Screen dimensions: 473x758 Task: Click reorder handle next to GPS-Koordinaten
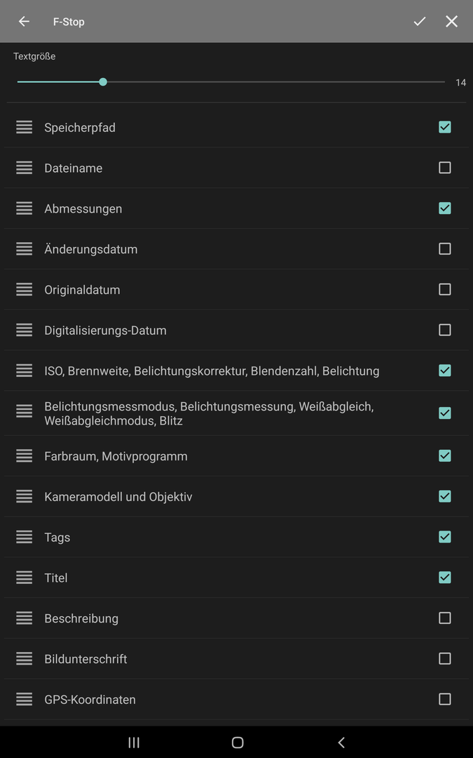point(24,700)
